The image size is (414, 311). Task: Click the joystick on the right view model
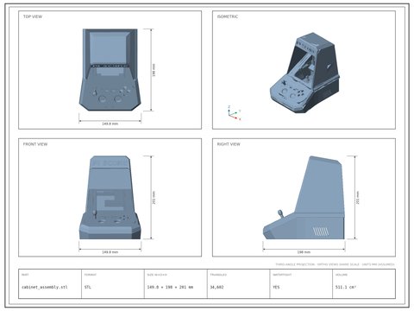[280, 214]
